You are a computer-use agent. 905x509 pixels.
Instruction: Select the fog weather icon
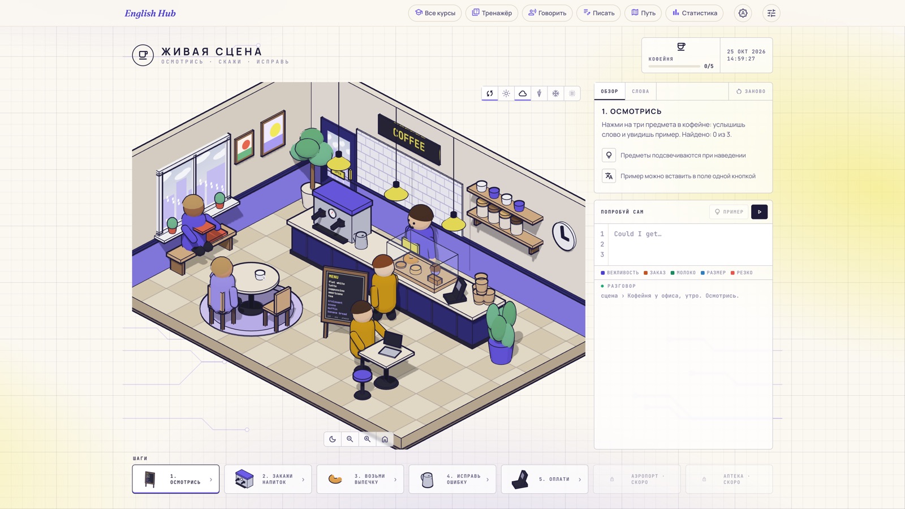(x=572, y=93)
